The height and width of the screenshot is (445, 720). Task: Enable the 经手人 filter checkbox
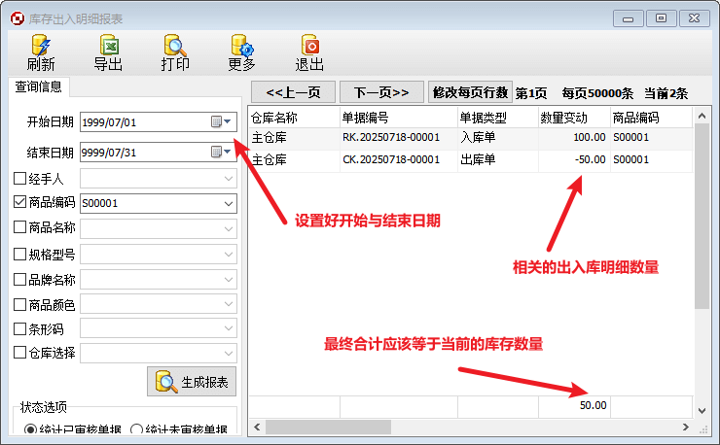tap(19, 178)
